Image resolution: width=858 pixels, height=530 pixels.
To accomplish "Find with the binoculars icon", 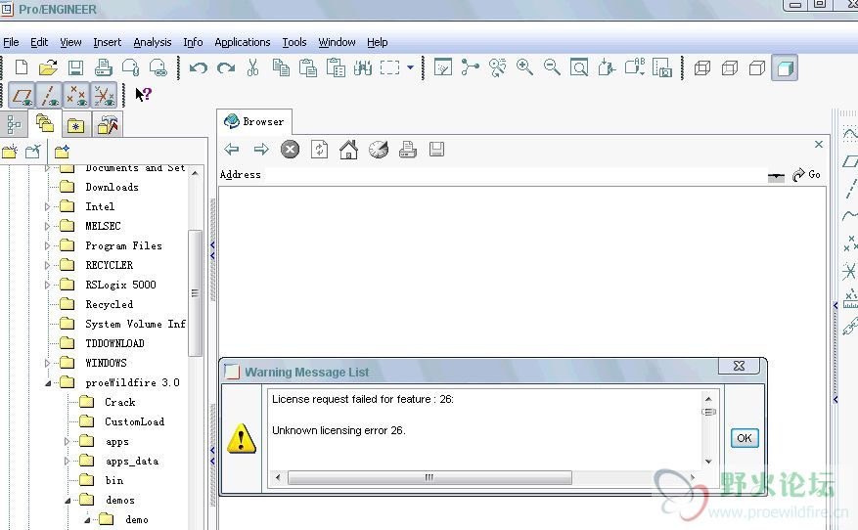I will [363, 67].
